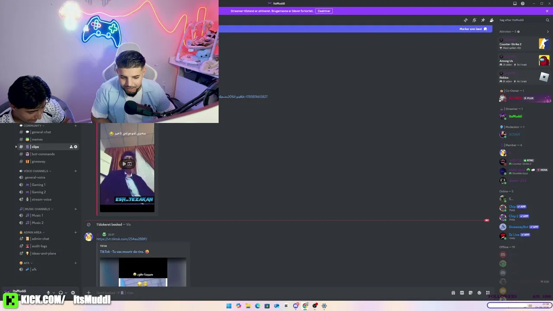Screen dimensions: 553x311
Task: Launch Microsoft Edge from taskbar
Action: point(257,306)
